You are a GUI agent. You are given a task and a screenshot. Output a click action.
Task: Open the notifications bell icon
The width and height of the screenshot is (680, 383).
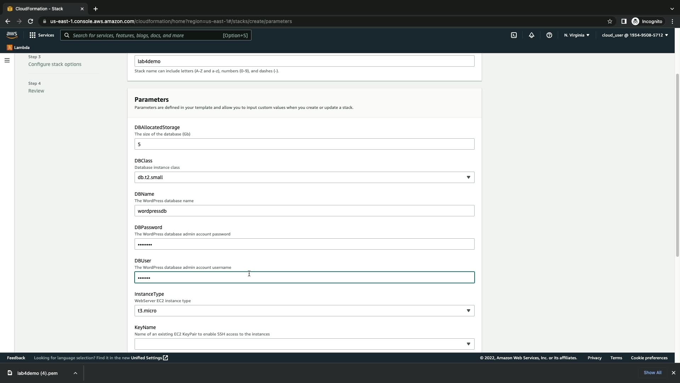point(531,35)
